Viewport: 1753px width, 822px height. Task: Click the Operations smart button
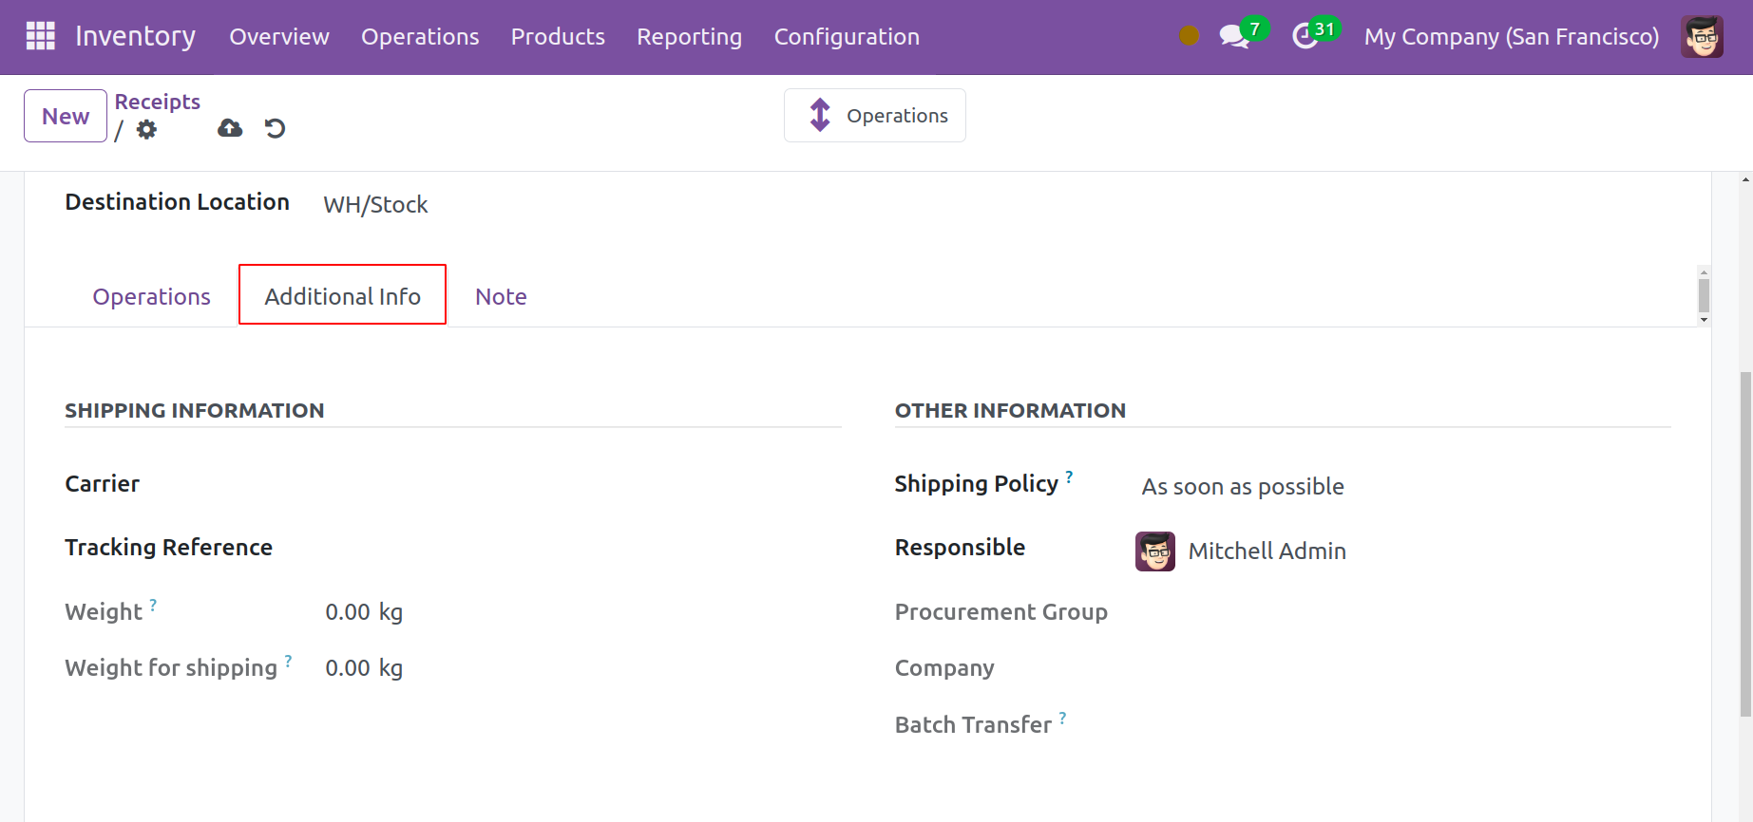pyautogui.click(x=875, y=116)
